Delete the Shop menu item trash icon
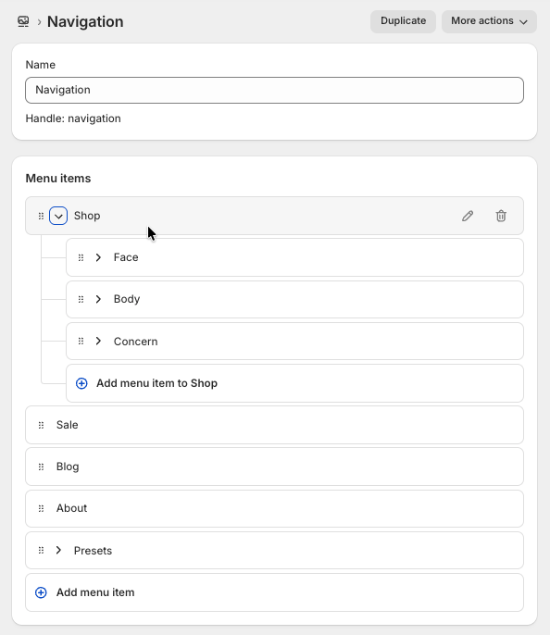This screenshot has width=550, height=635. point(501,216)
